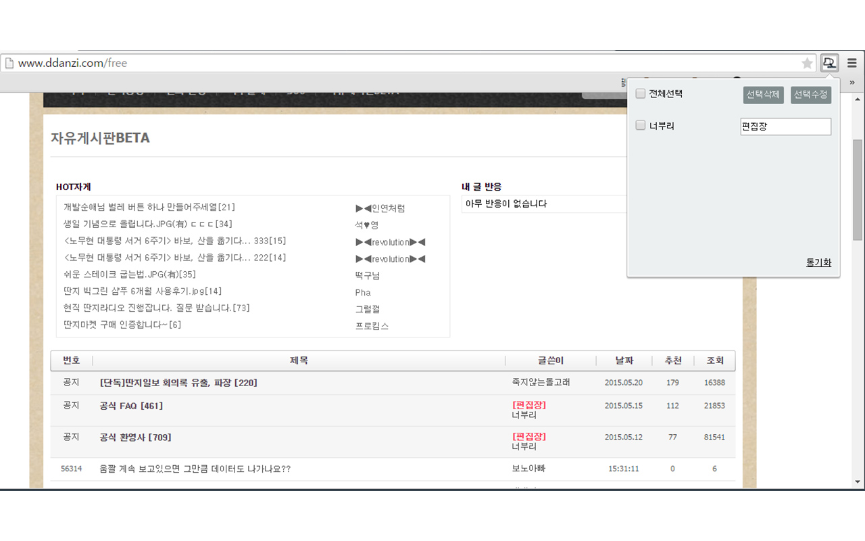Screen dimensions: 865x541
Task: Click the extension icon beside the address bar
Action: [829, 62]
